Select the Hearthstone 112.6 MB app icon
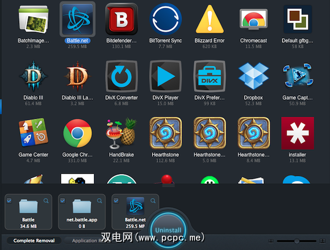Viewport: 330px width, 250px height. (x=166, y=133)
